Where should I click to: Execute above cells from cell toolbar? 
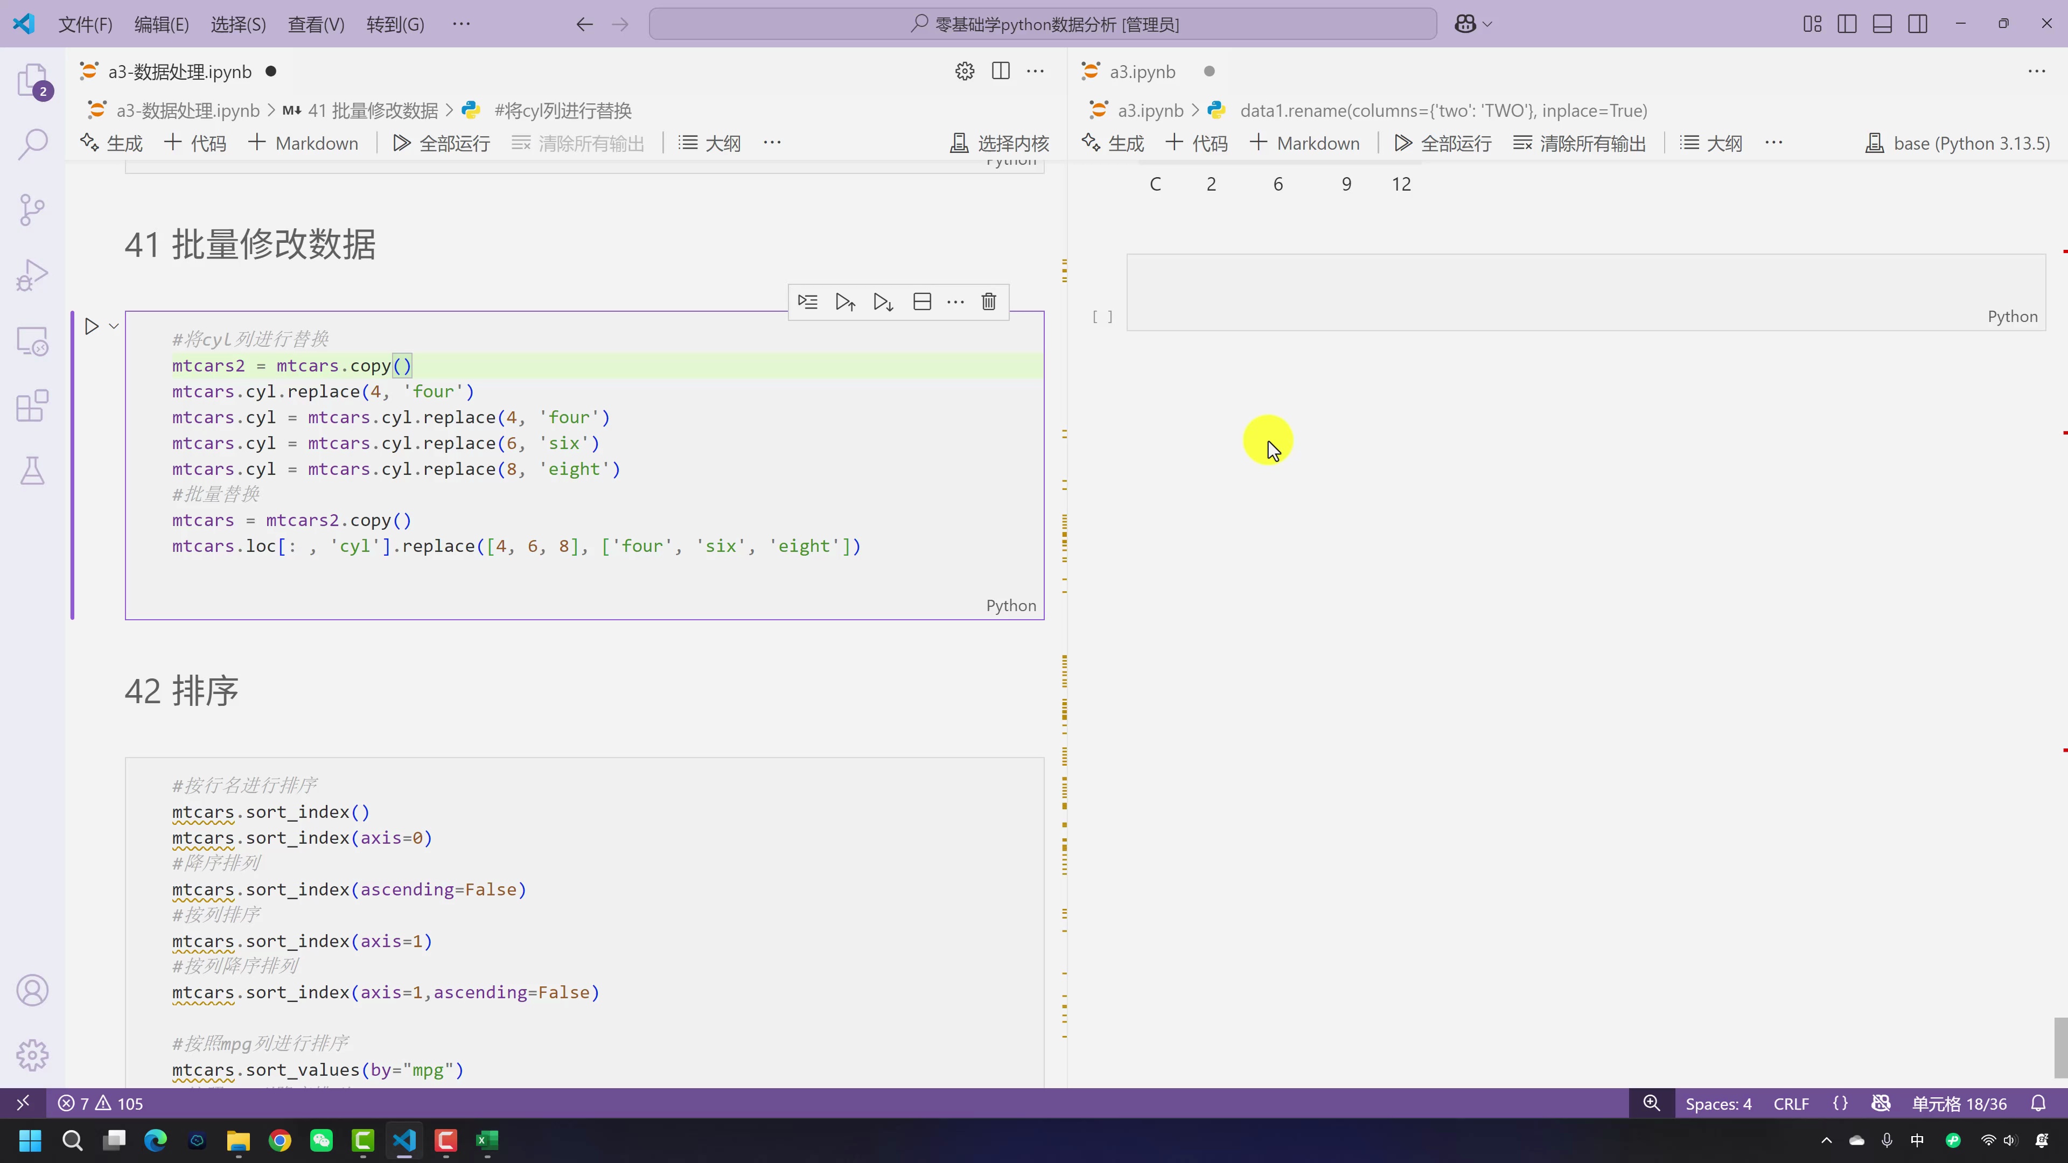(x=846, y=302)
